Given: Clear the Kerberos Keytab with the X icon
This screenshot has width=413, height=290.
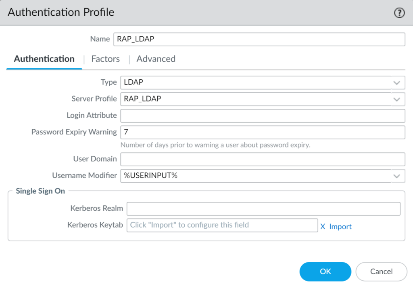Looking at the screenshot, I should pos(322,226).
